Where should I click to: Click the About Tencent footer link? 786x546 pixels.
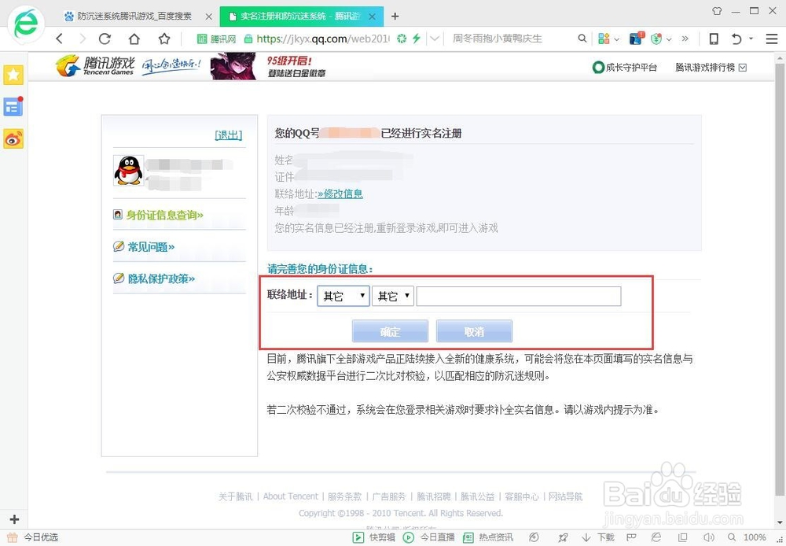tap(291, 496)
